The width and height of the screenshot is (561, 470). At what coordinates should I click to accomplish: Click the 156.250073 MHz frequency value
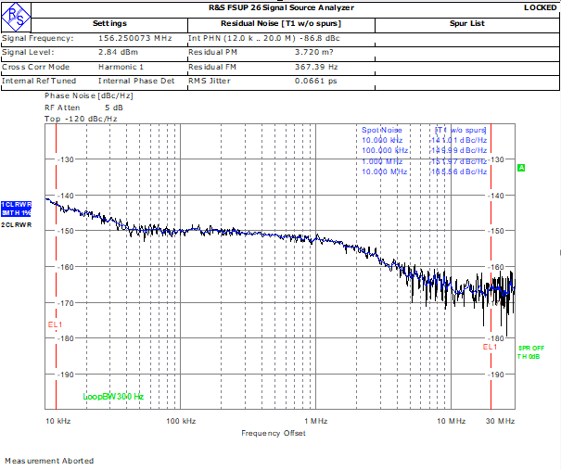[x=135, y=38]
